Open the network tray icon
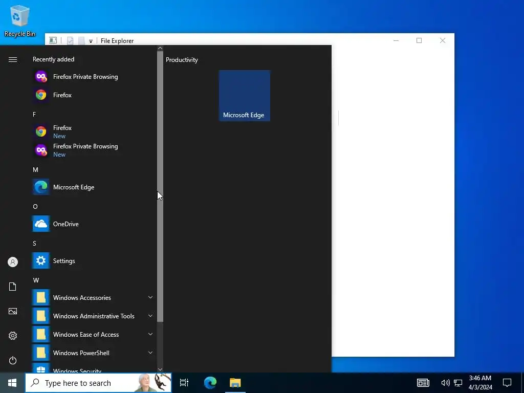Image resolution: width=524 pixels, height=393 pixels. click(458, 383)
